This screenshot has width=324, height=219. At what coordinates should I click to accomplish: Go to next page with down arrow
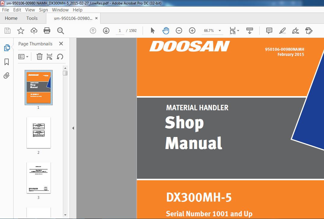point(106,31)
